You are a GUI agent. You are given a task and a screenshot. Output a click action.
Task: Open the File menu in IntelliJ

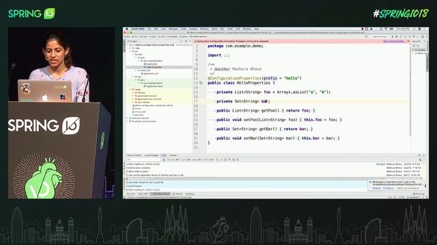pyautogui.click(x=149, y=29)
